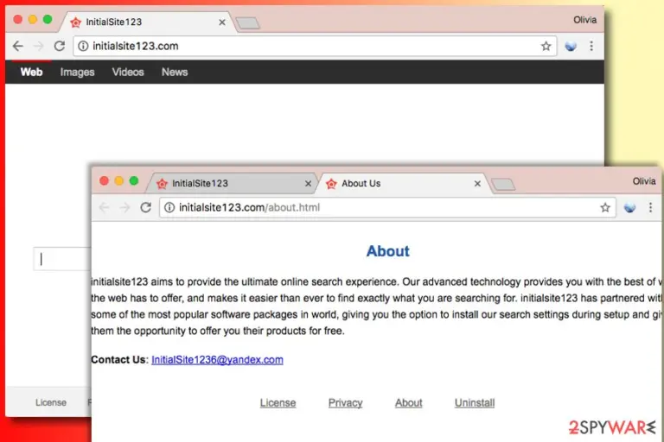Open About link in the page footer

[409, 402]
